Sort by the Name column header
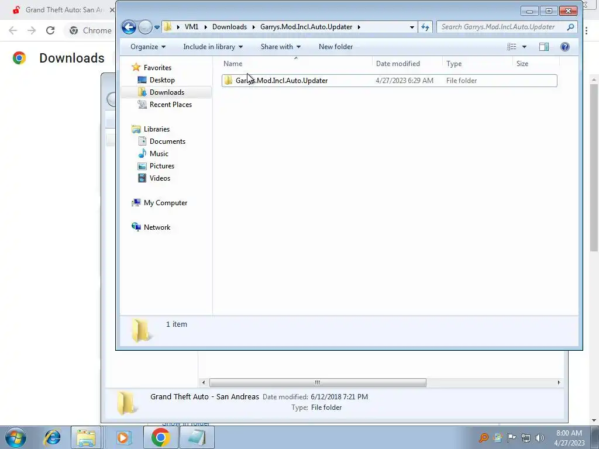 click(296, 64)
